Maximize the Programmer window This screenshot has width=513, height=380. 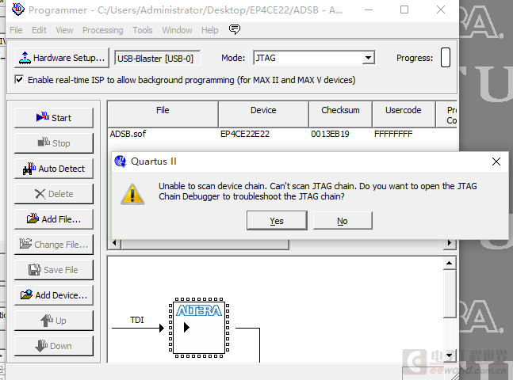[x=404, y=9]
